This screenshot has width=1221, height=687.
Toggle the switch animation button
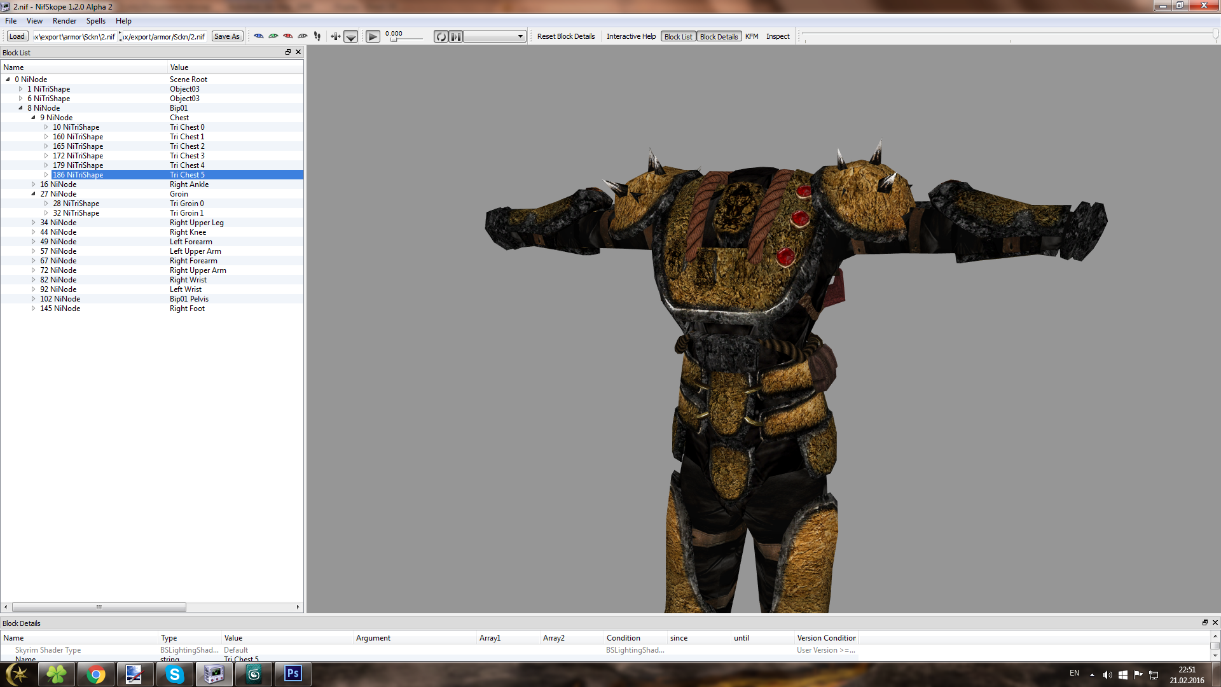click(x=456, y=36)
